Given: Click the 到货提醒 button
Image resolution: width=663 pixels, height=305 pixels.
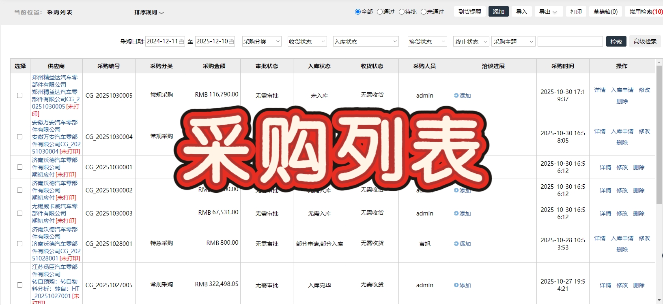Looking at the screenshot, I should [x=470, y=12].
